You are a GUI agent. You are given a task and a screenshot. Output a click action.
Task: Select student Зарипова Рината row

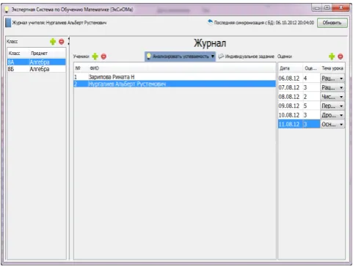point(175,77)
